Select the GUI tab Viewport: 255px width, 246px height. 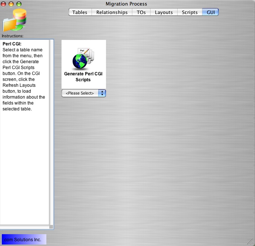coord(211,12)
